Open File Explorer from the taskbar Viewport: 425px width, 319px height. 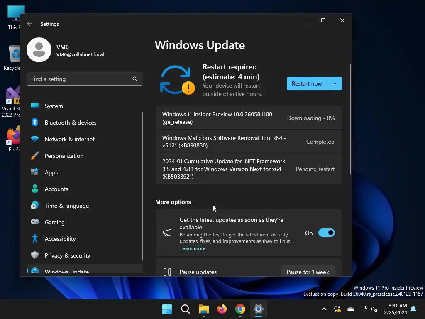point(203,309)
